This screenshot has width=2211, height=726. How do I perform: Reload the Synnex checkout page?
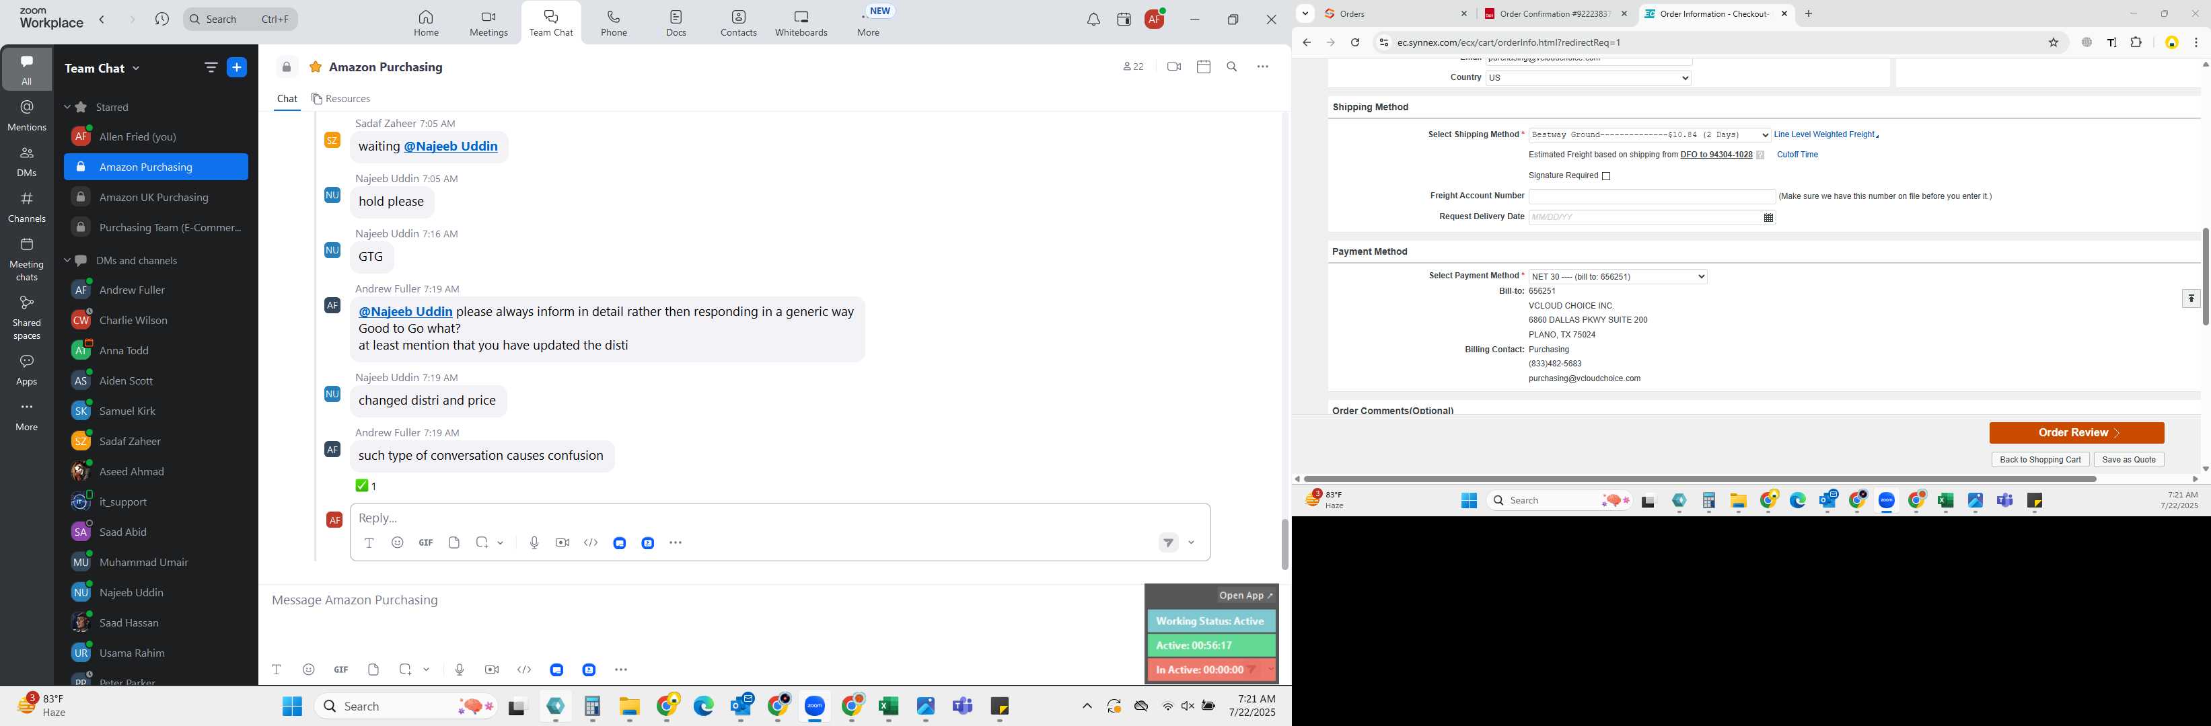click(x=1354, y=43)
